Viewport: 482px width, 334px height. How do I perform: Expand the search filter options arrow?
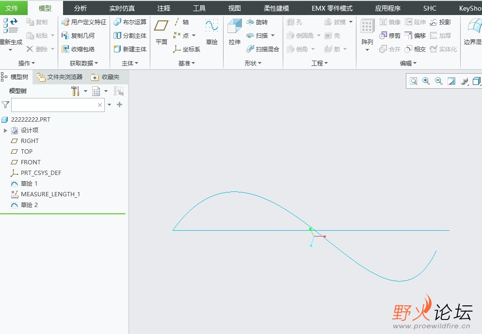(110, 105)
